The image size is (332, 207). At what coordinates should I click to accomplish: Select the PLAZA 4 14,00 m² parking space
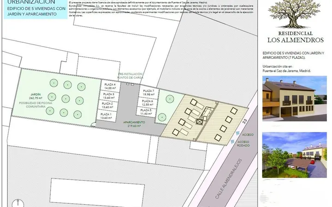tap(110, 86)
